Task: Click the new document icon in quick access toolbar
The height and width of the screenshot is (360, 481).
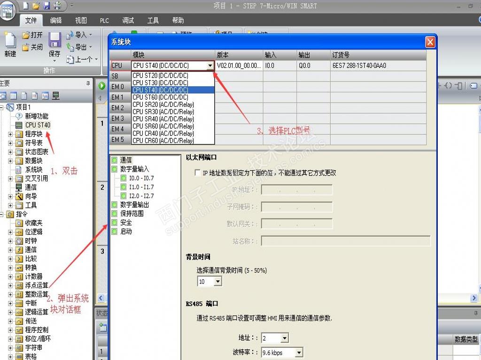Action: click(x=26, y=6)
